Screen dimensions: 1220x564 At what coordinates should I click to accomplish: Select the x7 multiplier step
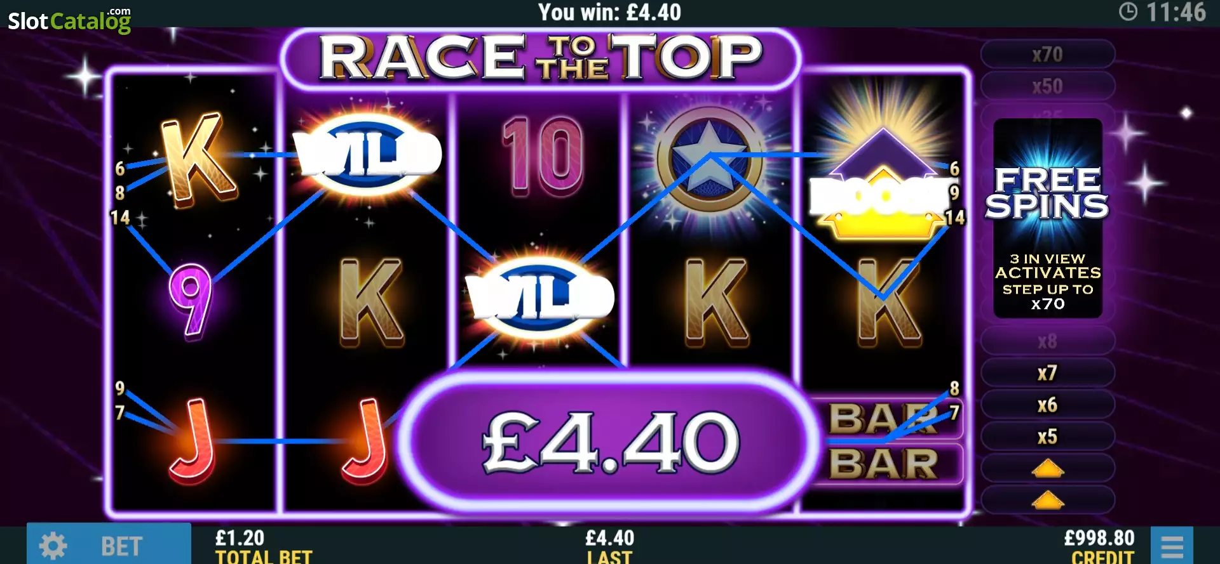click(x=1047, y=373)
